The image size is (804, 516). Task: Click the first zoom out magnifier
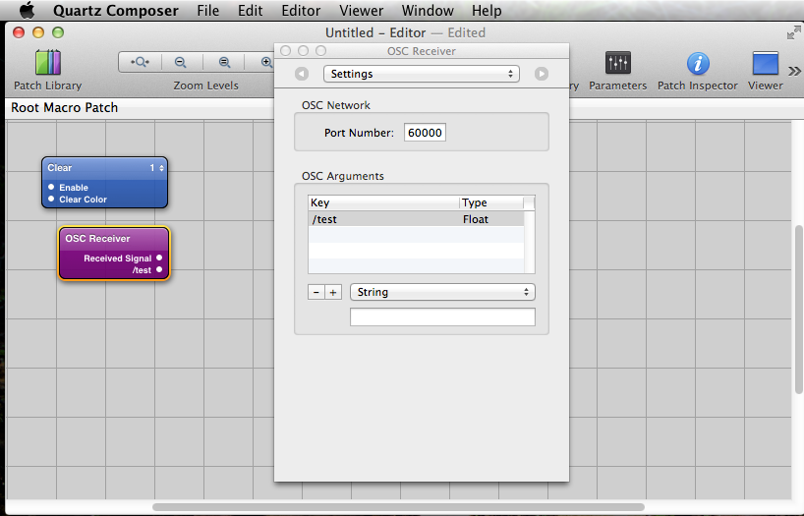point(181,62)
